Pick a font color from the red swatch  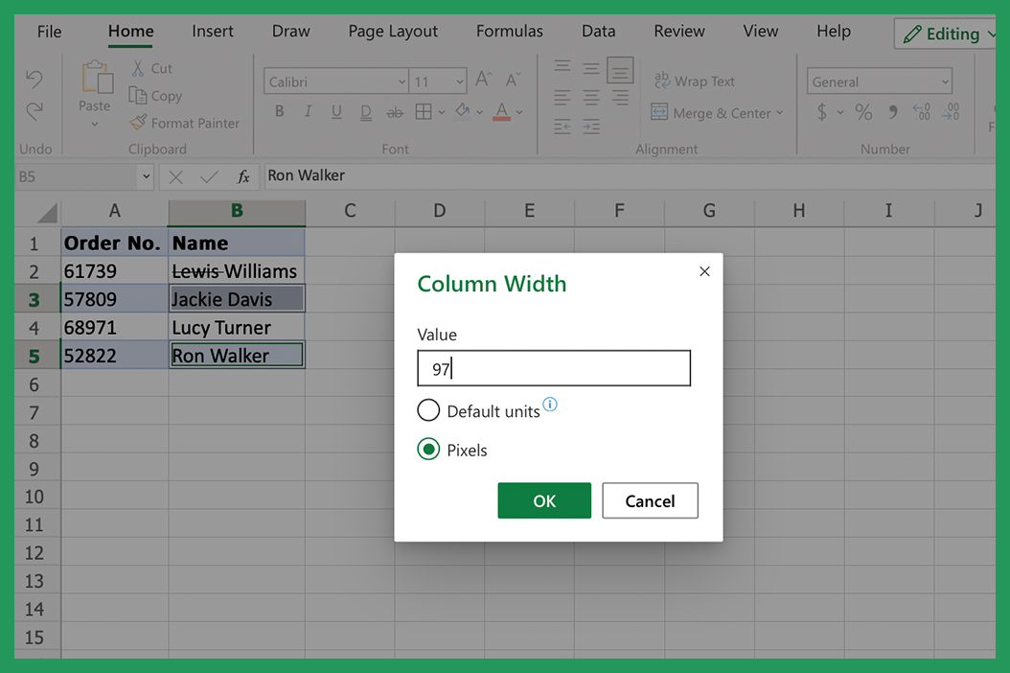[501, 112]
